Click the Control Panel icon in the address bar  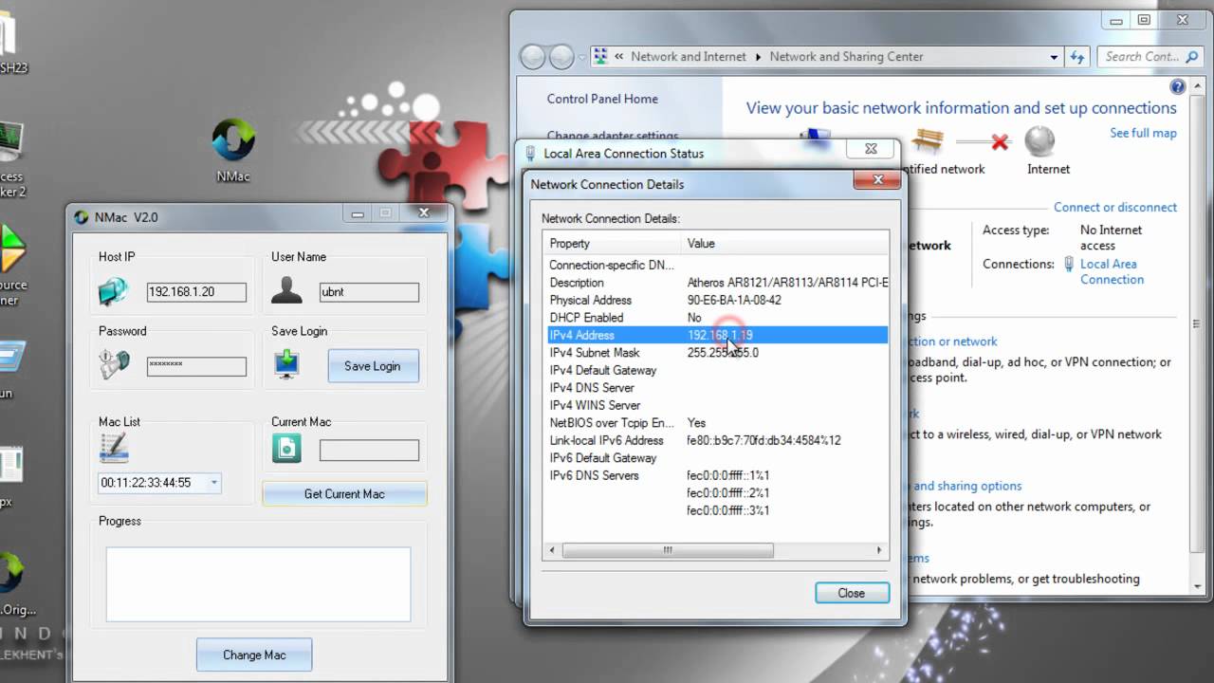pos(600,57)
